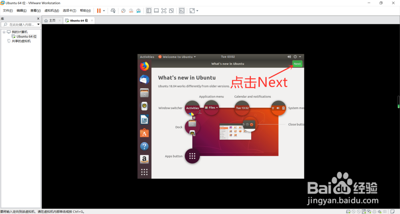The image size is (400, 214).
Task: Close the 主页 tab
Action: click(60, 20)
